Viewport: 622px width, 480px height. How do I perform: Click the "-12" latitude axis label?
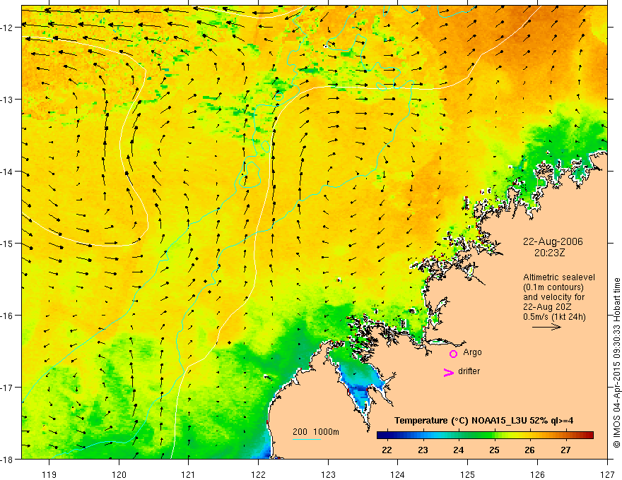(x=7, y=28)
